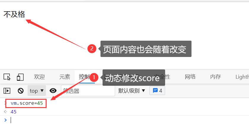249x130 pixels.
Task: Toggle device emulation icon
Action: pyautogui.click(x=20, y=77)
